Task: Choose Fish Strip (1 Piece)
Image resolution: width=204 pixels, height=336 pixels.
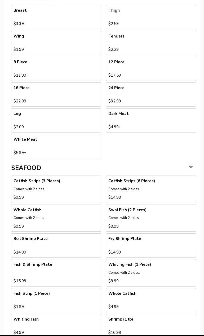Action: click(x=56, y=300)
